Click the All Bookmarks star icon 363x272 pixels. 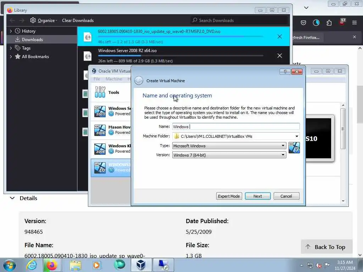pyautogui.click(x=18, y=56)
